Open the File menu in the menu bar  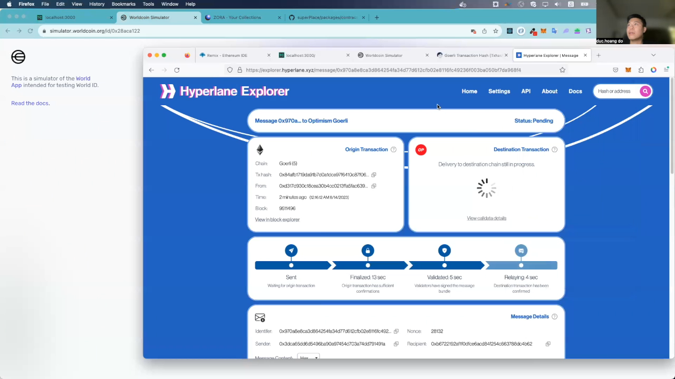pyautogui.click(x=45, y=4)
